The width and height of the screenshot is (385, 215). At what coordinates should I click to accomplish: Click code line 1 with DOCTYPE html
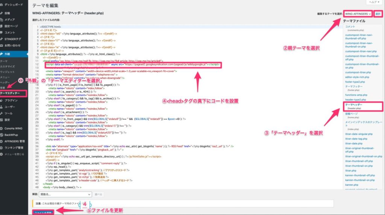(x=51, y=27)
